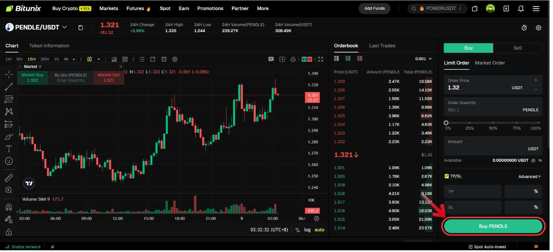This screenshot has height=252, width=553.
Task: Click the chart comment bubble icon
Action: (x=271, y=59)
